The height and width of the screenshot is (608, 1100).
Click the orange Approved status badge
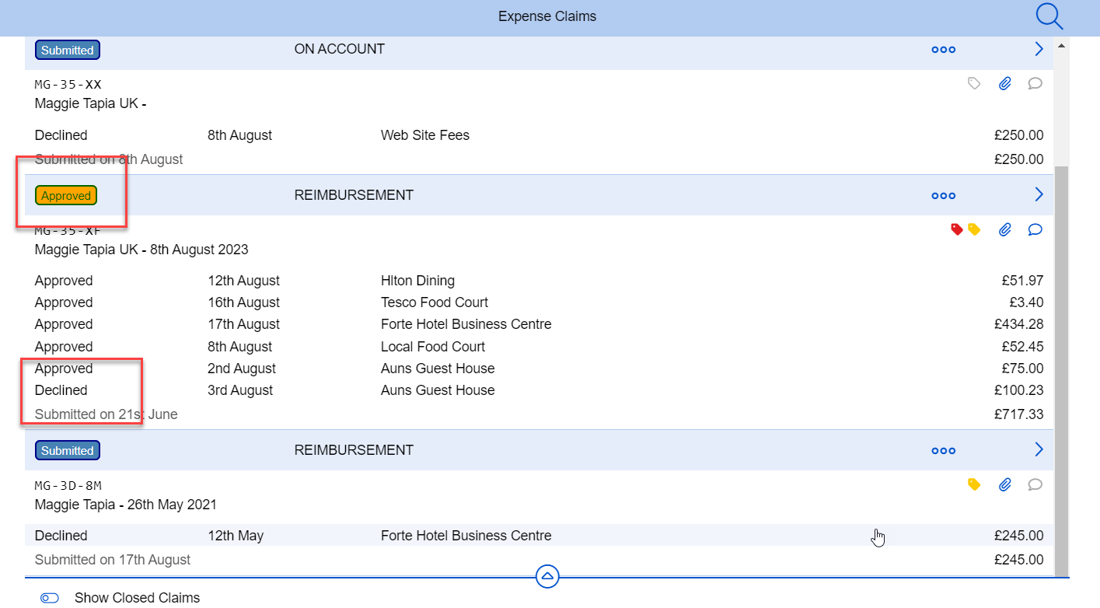tap(66, 196)
